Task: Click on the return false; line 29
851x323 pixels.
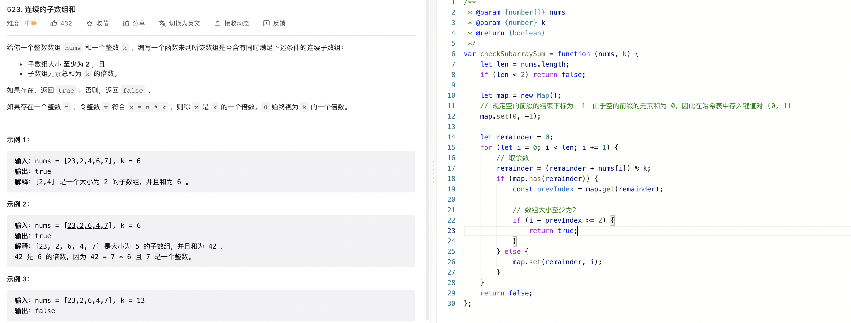Action: (506, 293)
